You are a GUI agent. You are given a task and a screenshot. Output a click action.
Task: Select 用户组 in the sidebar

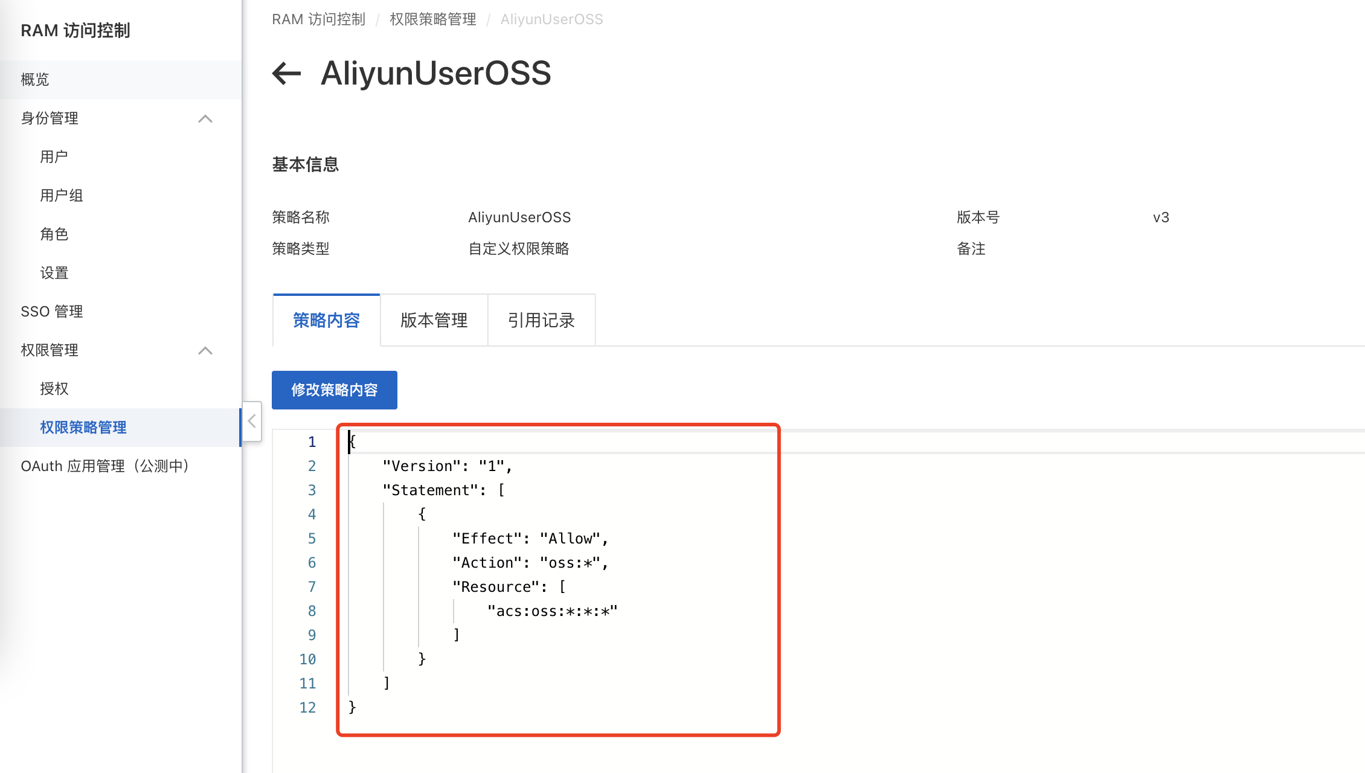pos(61,195)
